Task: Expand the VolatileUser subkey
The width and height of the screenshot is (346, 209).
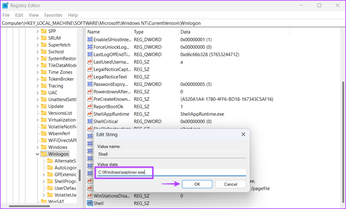Action: [44, 195]
